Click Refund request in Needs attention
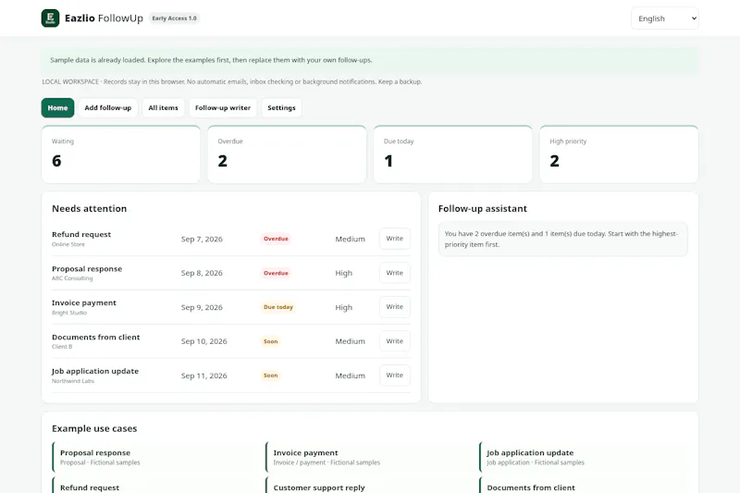 pyautogui.click(x=81, y=234)
